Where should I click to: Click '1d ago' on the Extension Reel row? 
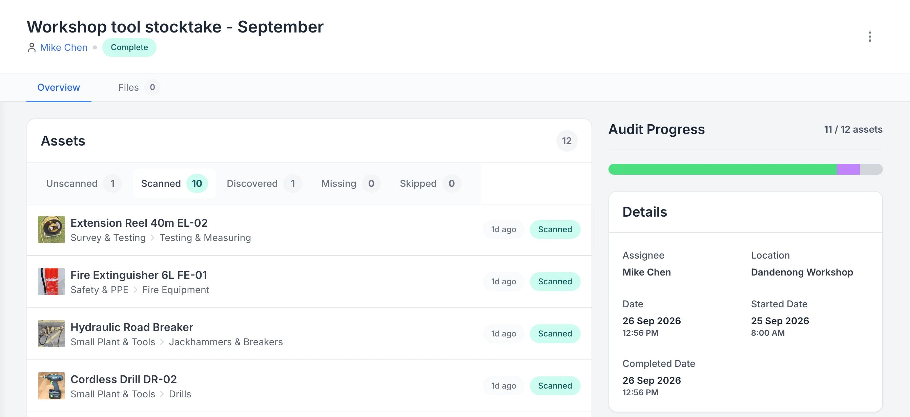(503, 229)
